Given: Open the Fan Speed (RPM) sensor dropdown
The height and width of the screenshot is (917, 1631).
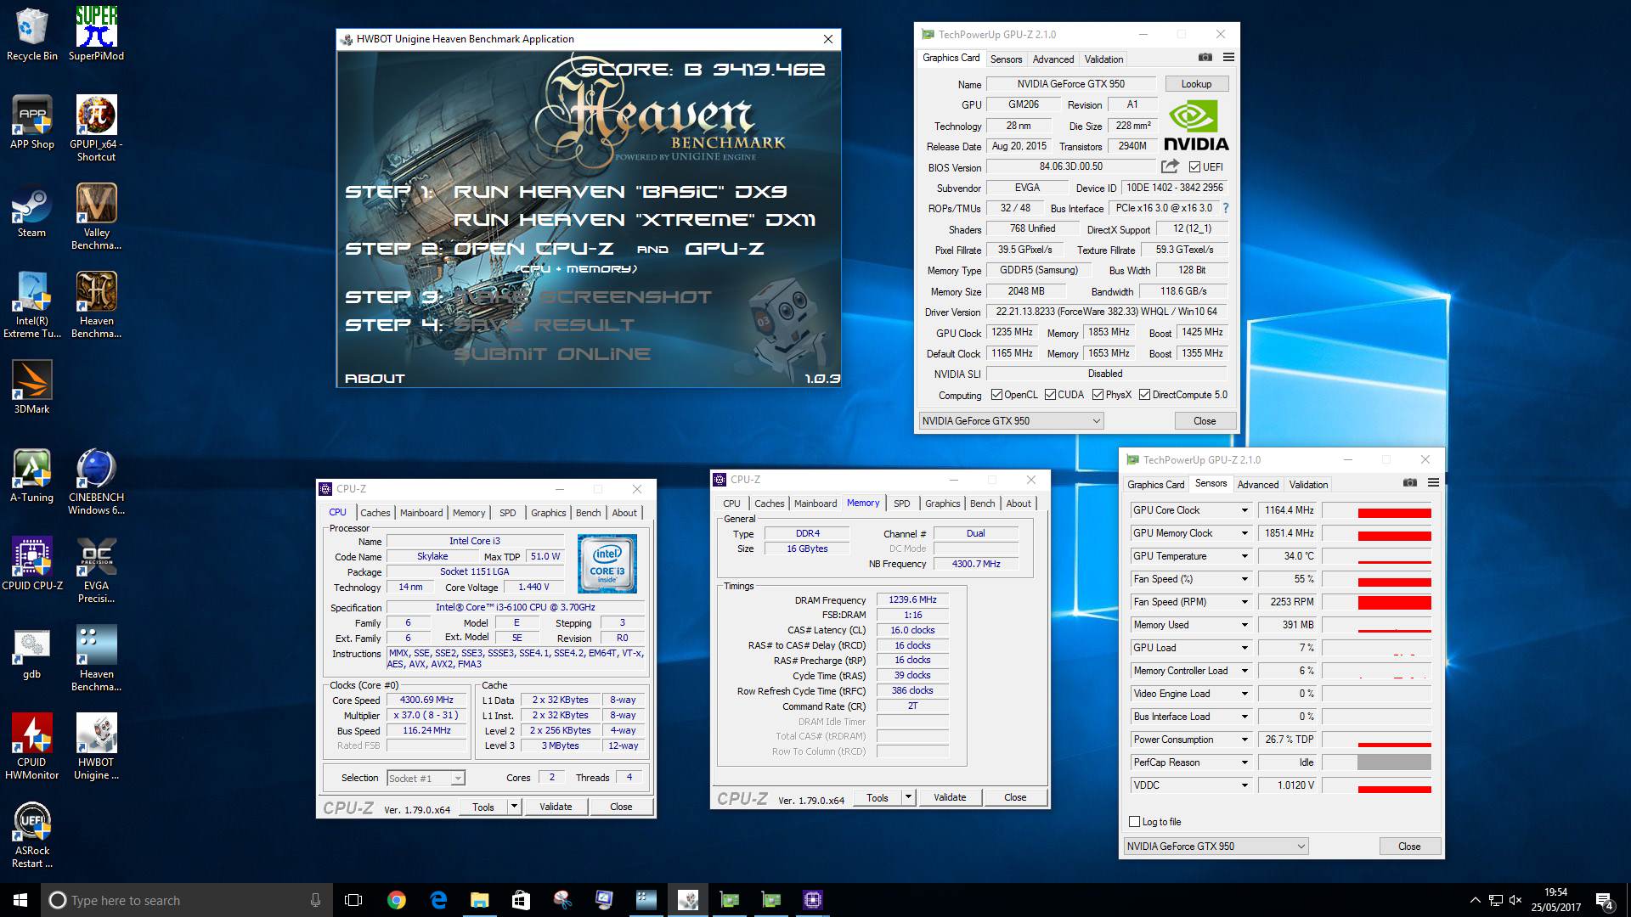Looking at the screenshot, I should [x=1244, y=602].
